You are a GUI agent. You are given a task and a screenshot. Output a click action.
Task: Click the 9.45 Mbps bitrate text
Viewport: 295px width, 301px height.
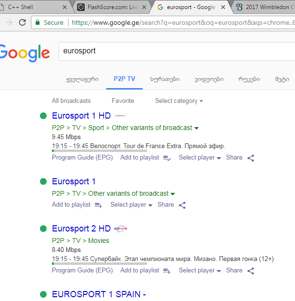pyautogui.click(x=66, y=137)
